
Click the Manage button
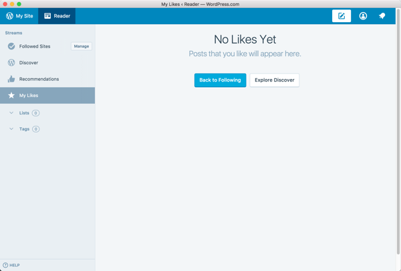pyautogui.click(x=82, y=46)
